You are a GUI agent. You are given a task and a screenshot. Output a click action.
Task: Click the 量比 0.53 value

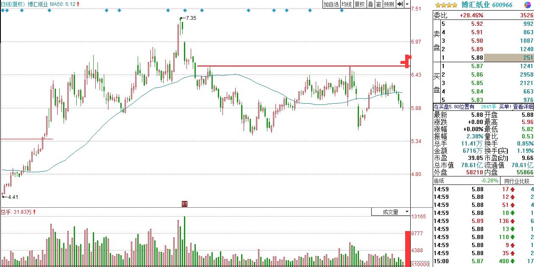pyautogui.click(x=527, y=136)
